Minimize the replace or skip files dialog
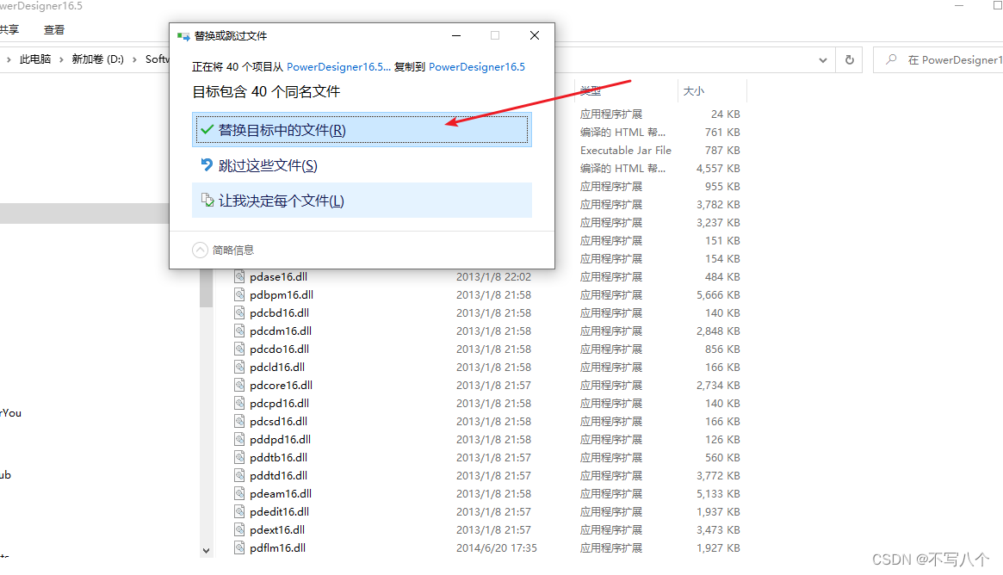The width and height of the screenshot is (1003, 575). [x=456, y=35]
